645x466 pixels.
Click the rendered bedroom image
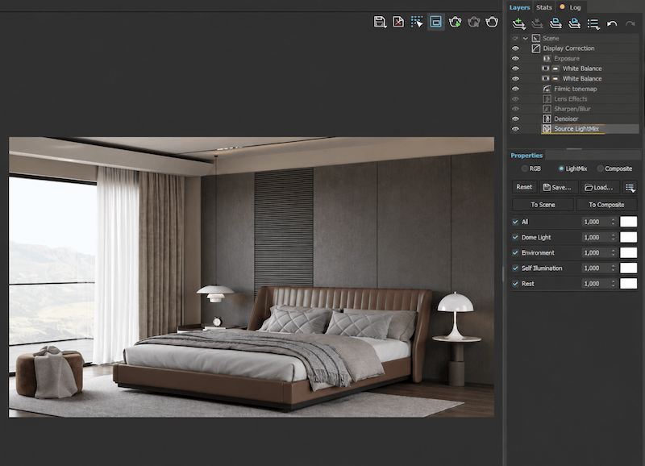point(252,277)
